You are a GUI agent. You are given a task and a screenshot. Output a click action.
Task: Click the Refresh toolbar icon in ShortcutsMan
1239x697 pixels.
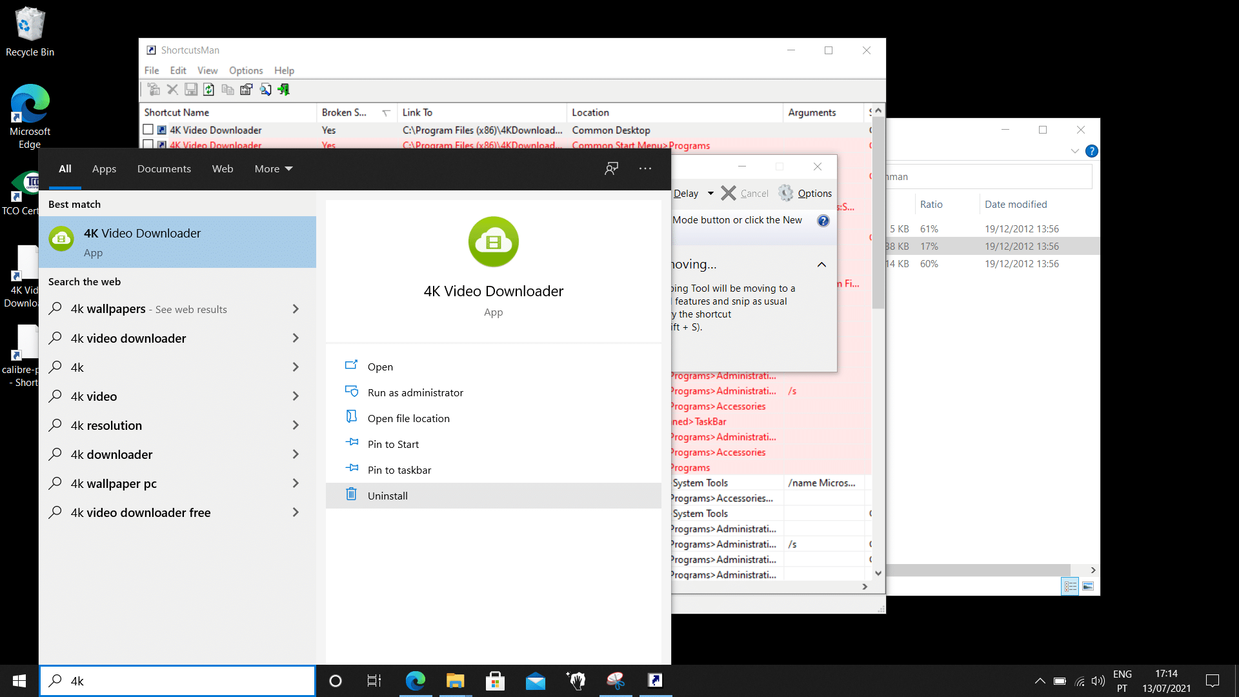tap(209, 90)
